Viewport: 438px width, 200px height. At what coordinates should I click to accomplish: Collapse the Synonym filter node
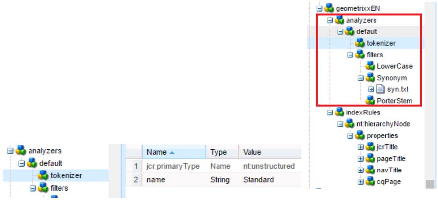[x=361, y=78]
